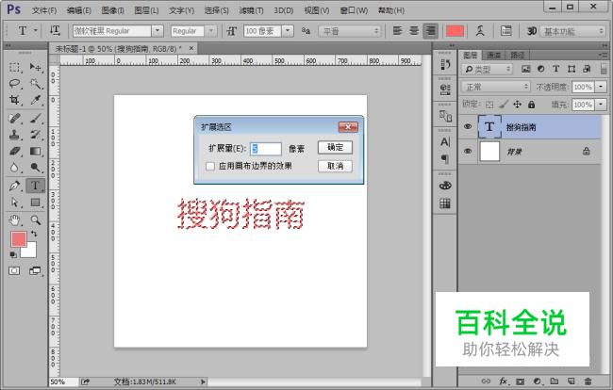Select the Rectangular Marquee tool

pyautogui.click(x=14, y=67)
